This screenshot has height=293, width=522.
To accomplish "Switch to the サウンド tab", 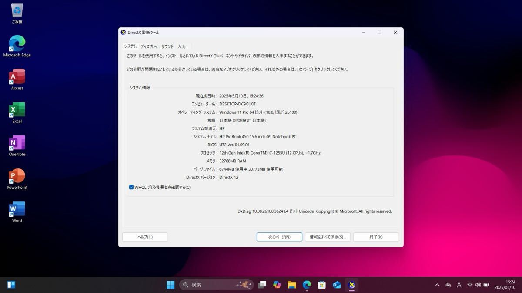I will point(167,46).
